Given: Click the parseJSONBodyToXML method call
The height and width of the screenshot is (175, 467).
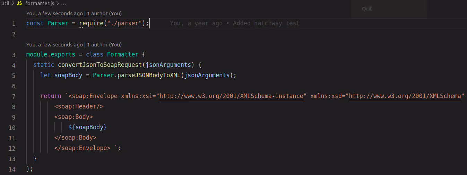Looking at the screenshot, I should coord(149,75).
